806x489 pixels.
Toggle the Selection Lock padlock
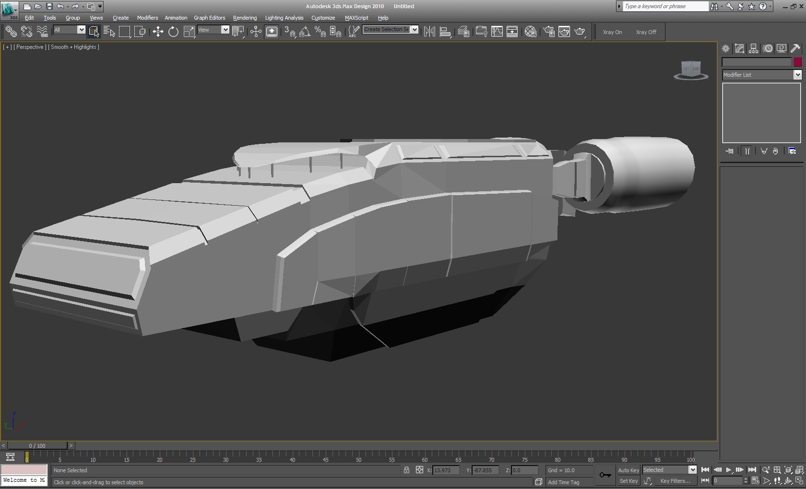(406, 470)
